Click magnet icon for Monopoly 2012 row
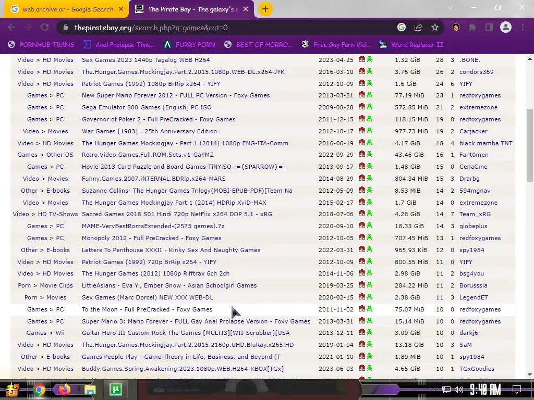This screenshot has width=534, height=400. click(362, 238)
